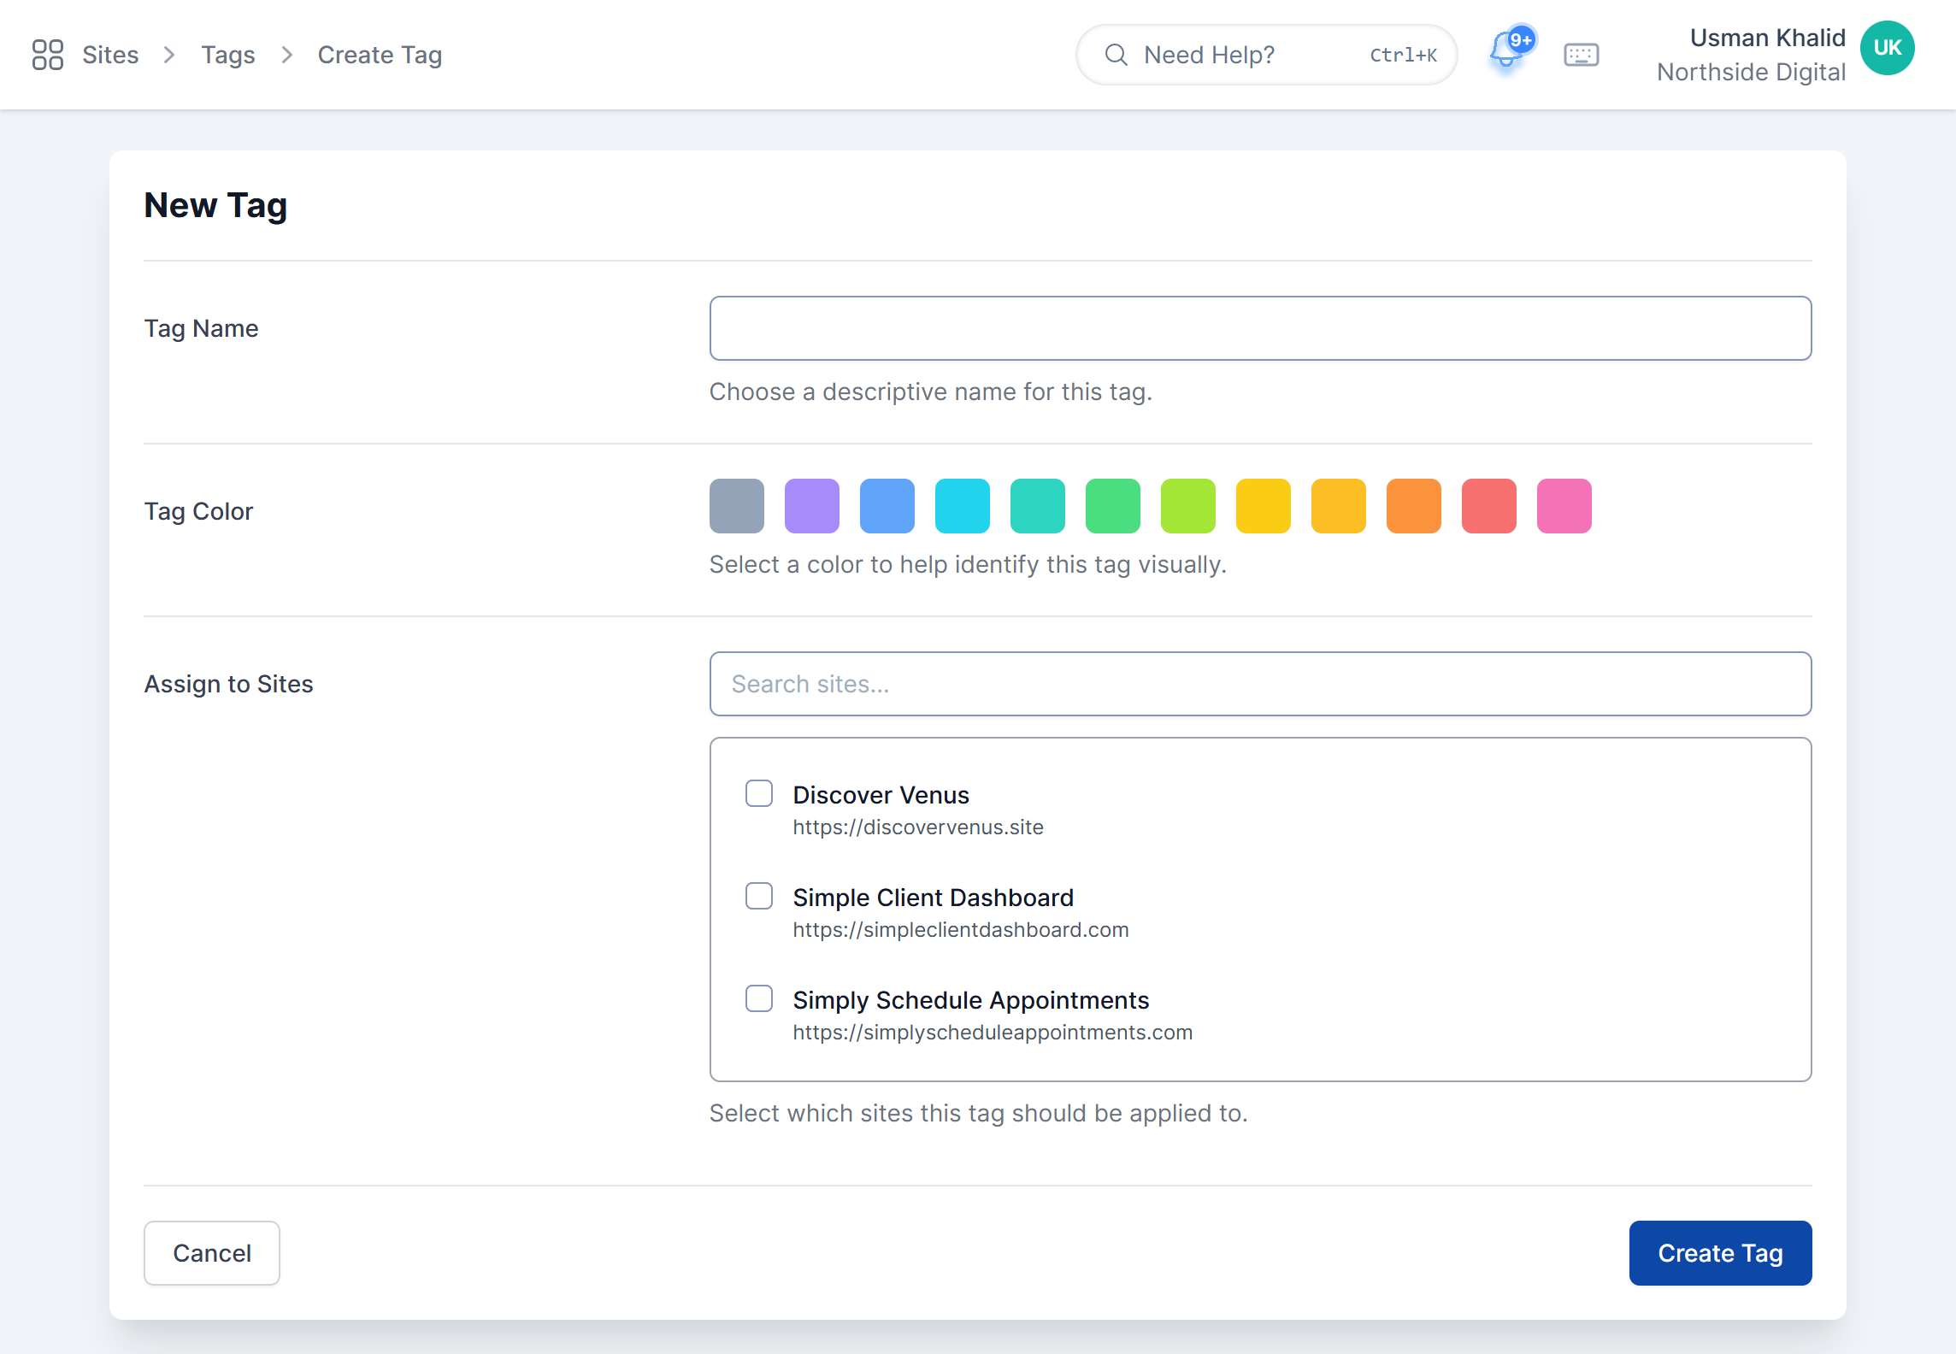Select the yellow tag color

[x=1264, y=506]
